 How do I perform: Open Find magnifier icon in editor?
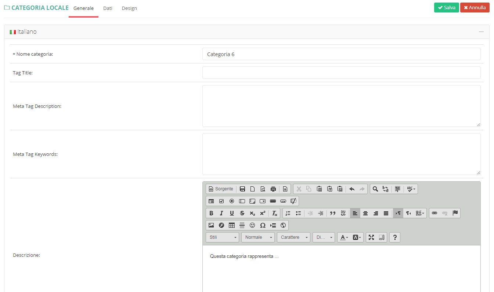pos(375,189)
